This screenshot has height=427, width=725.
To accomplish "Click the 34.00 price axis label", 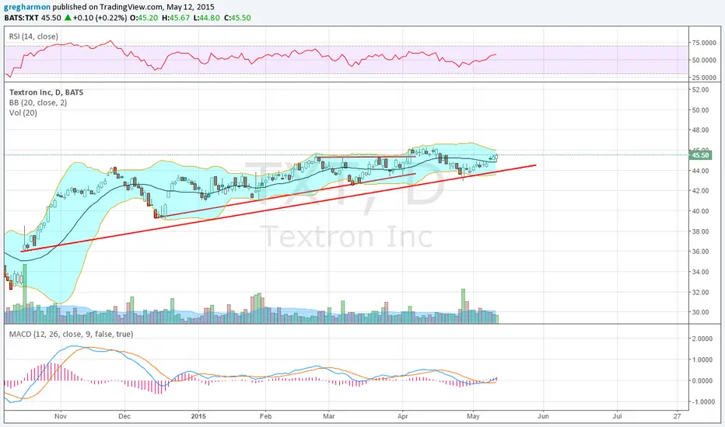I will [700, 272].
